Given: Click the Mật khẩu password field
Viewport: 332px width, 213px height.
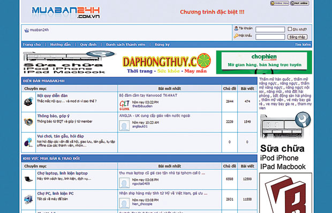Looking at the screenshot, I should (x=270, y=37).
